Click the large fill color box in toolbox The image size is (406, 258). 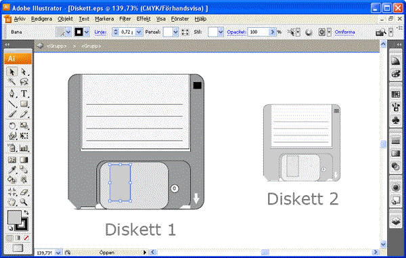(x=14, y=217)
